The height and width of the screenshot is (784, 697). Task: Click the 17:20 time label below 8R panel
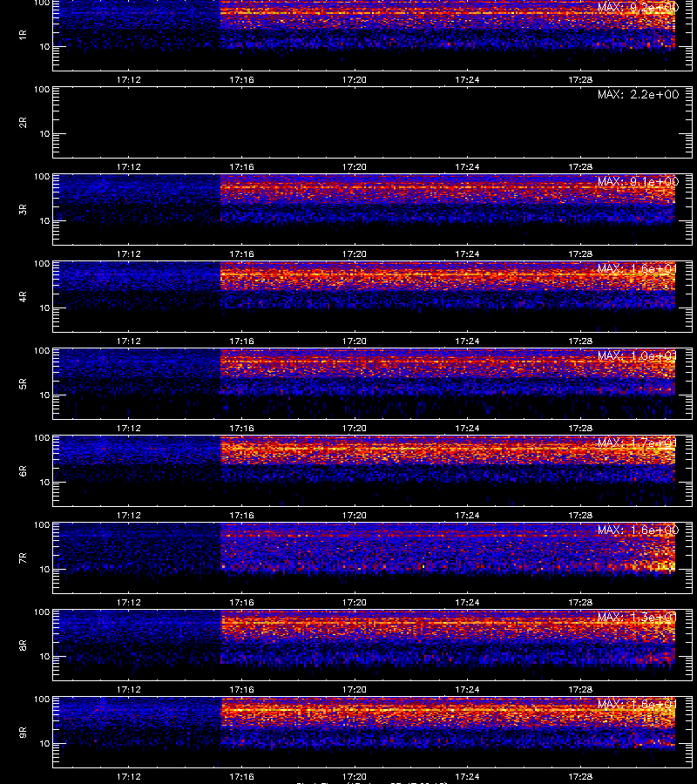[x=355, y=690]
